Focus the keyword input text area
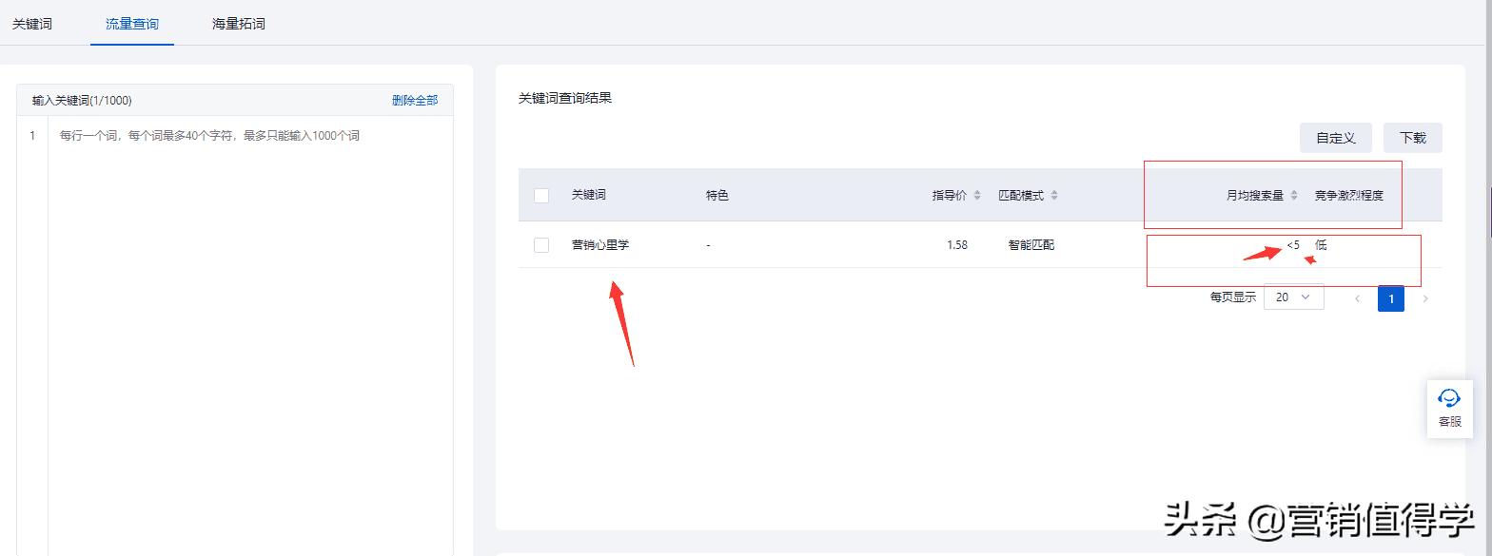 click(x=250, y=336)
